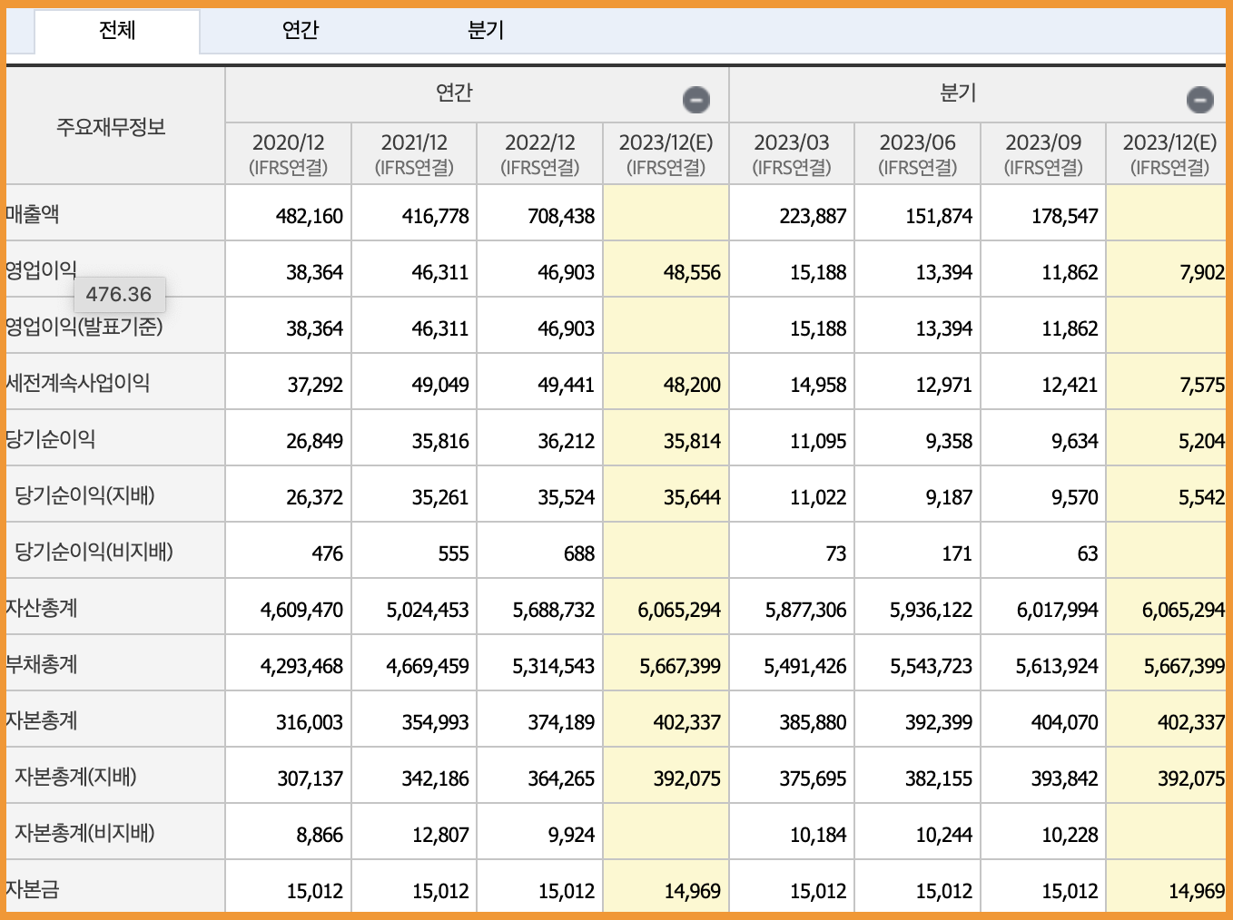
Task: Click the 178,547 quarterly revenue value
Action: [1065, 216]
